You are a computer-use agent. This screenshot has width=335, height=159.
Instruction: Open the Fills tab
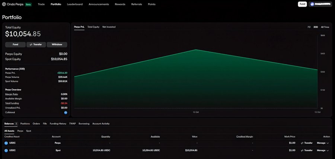tap(45, 124)
